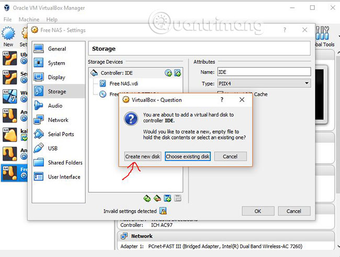Click VM preview thumbnail in Manager
This screenshot has height=257, width=340.
321,95
